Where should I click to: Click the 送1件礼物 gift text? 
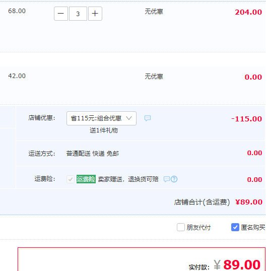point(104,130)
